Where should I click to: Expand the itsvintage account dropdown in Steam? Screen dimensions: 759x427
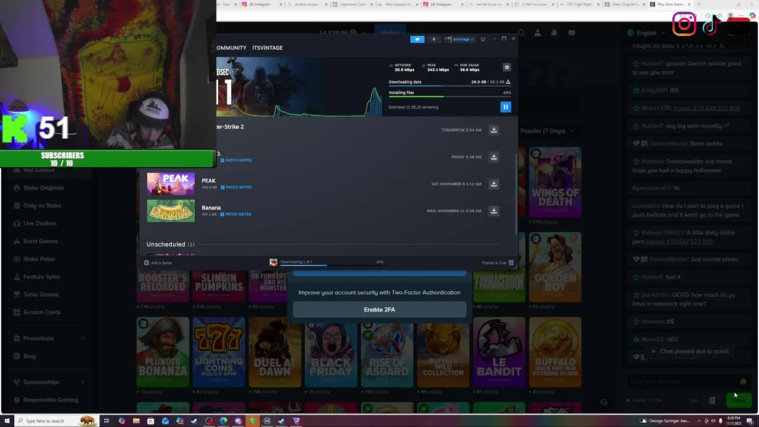pyautogui.click(x=460, y=39)
